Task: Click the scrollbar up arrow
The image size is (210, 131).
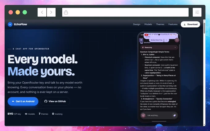Action: click(x=204, y=21)
